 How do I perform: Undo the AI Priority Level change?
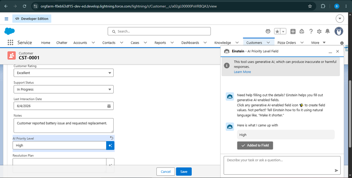111,138
